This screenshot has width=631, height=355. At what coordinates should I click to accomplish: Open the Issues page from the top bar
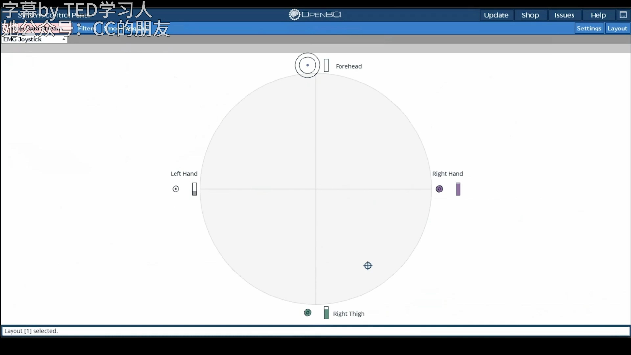click(564, 15)
